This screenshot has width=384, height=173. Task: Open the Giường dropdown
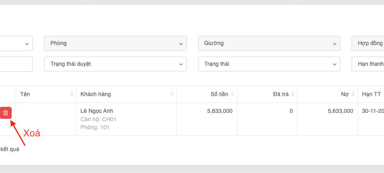[x=269, y=43]
